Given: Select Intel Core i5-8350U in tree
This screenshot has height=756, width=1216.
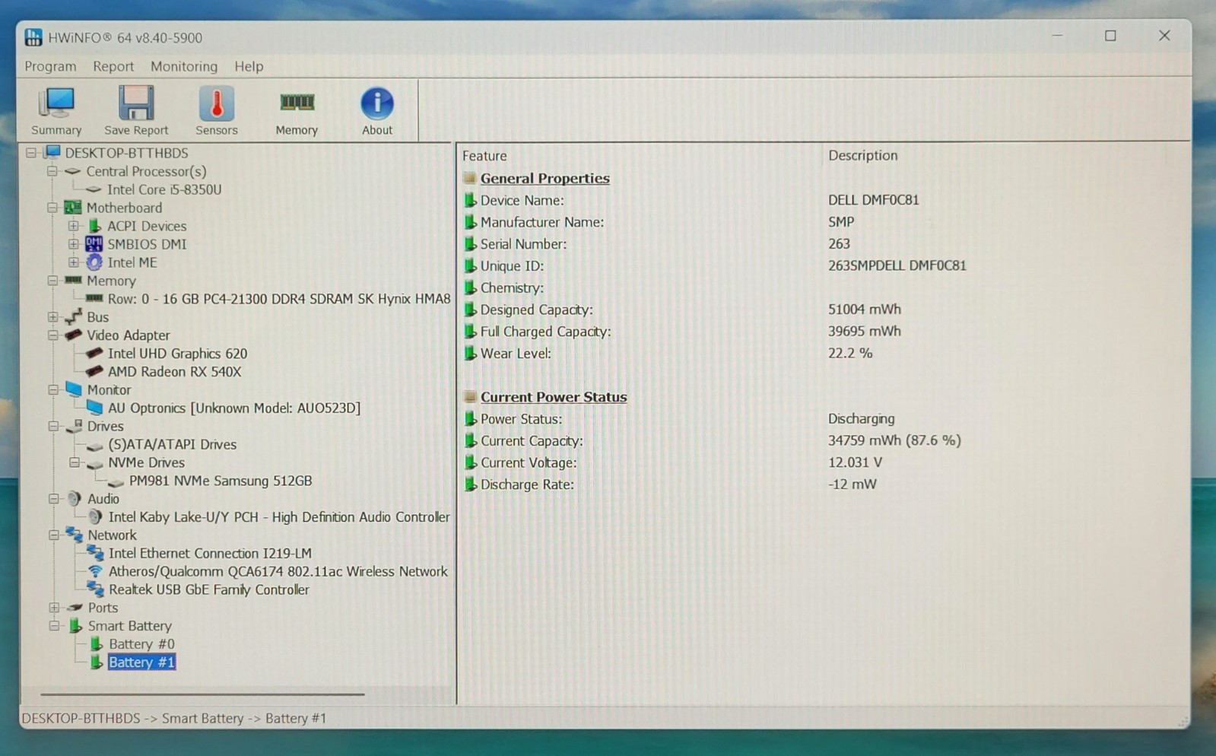Looking at the screenshot, I should pyautogui.click(x=164, y=189).
